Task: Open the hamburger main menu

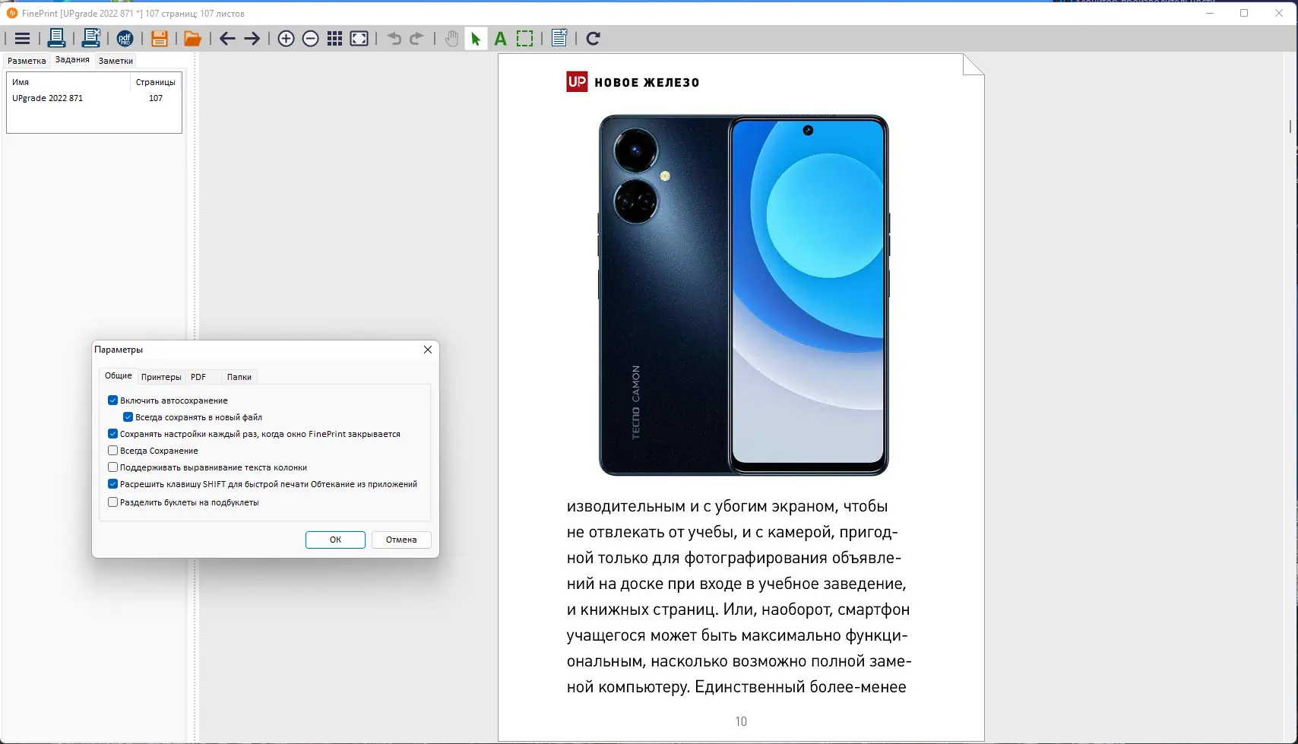Action: 22,38
